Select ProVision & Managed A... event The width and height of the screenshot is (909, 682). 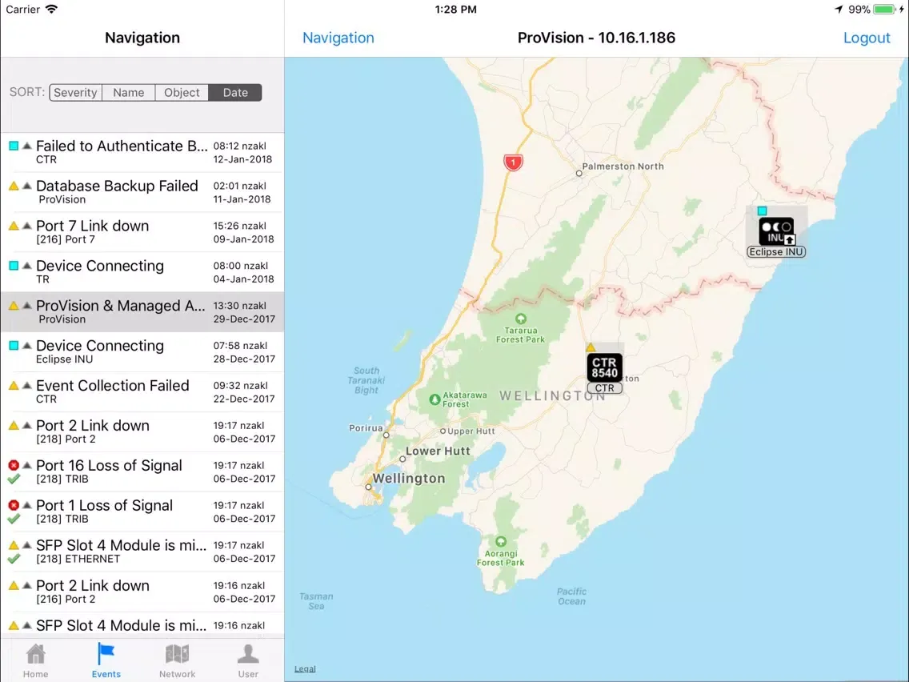[x=142, y=312]
